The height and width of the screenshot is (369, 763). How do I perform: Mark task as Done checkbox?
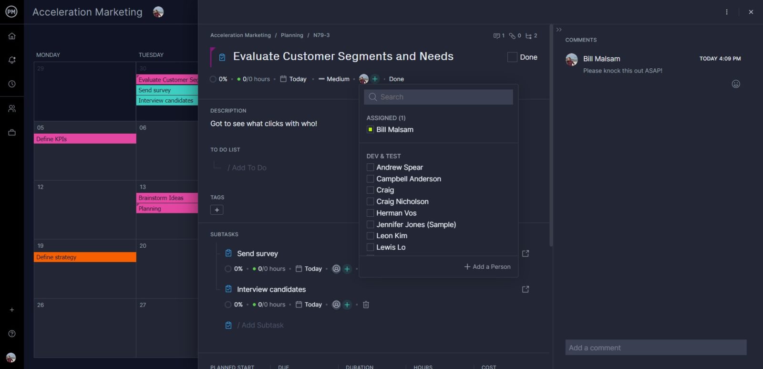point(512,57)
